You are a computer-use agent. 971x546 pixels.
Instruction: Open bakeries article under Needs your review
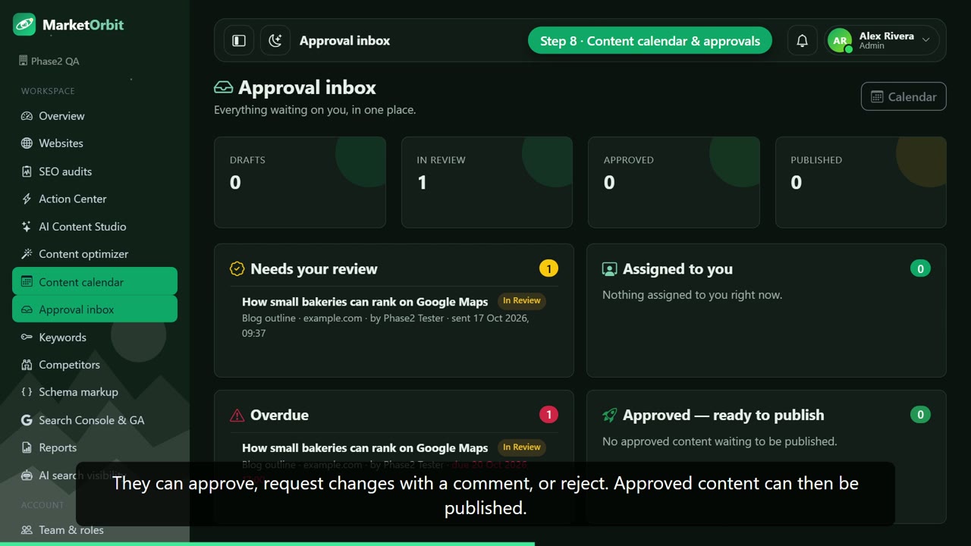point(365,302)
